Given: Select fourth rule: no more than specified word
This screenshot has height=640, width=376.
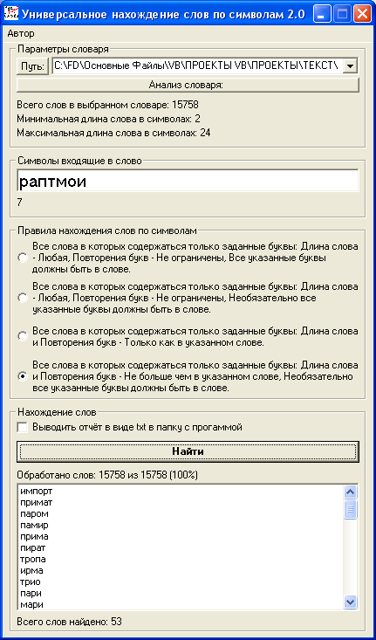Looking at the screenshot, I should tap(22, 376).
